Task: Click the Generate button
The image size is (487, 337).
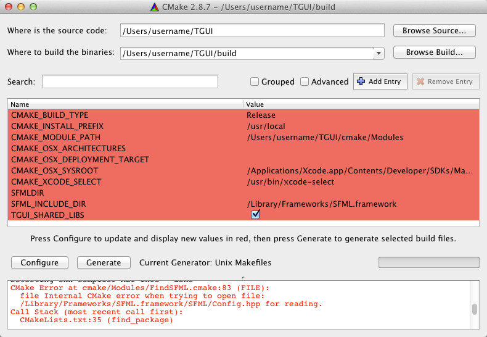Action: (x=104, y=262)
